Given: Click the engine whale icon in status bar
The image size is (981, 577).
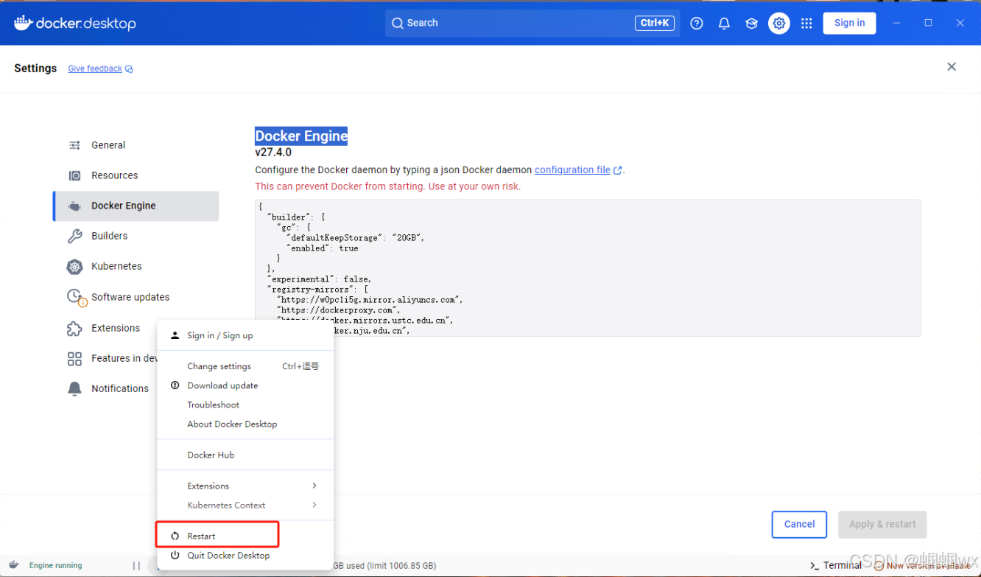Looking at the screenshot, I should pos(14,565).
